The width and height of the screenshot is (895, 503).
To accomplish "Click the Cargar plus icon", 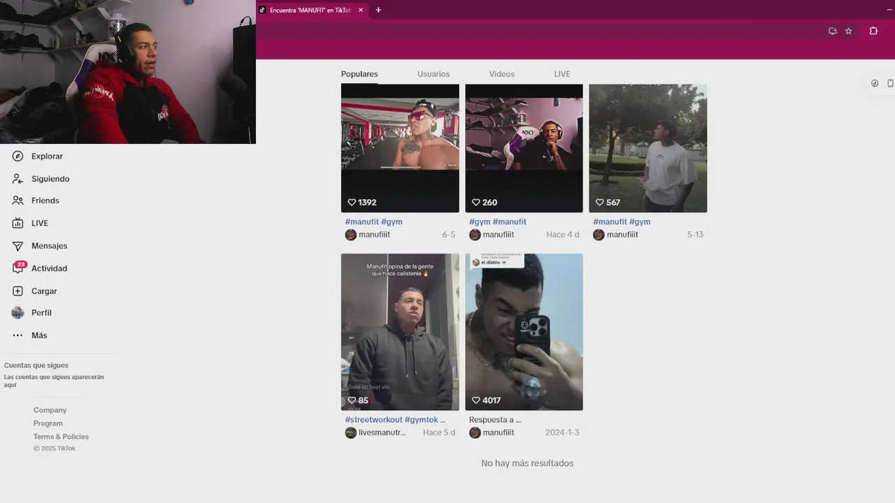I will point(17,291).
